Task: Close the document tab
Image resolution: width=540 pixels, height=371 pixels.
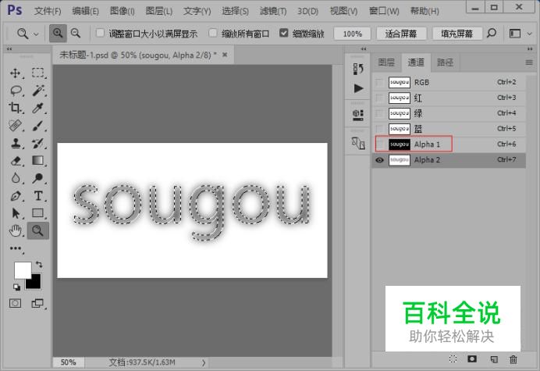Action: (x=225, y=55)
